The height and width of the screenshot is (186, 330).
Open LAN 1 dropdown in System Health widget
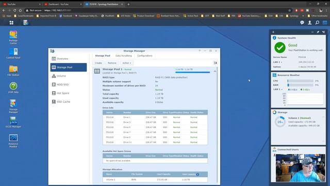coord(277,62)
